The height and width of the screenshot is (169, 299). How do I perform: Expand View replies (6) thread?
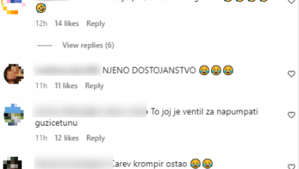point(88,45)
